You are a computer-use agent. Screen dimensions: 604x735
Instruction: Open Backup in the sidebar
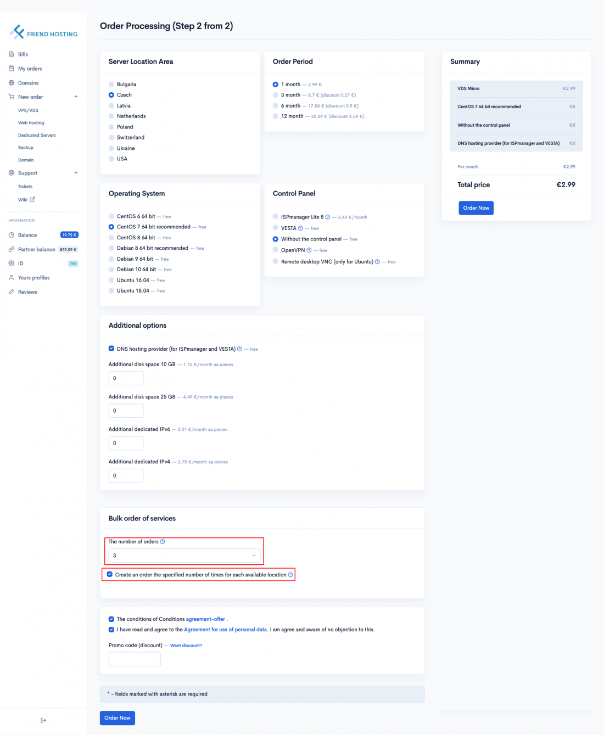pyautogui.click(x=26, y=148)
